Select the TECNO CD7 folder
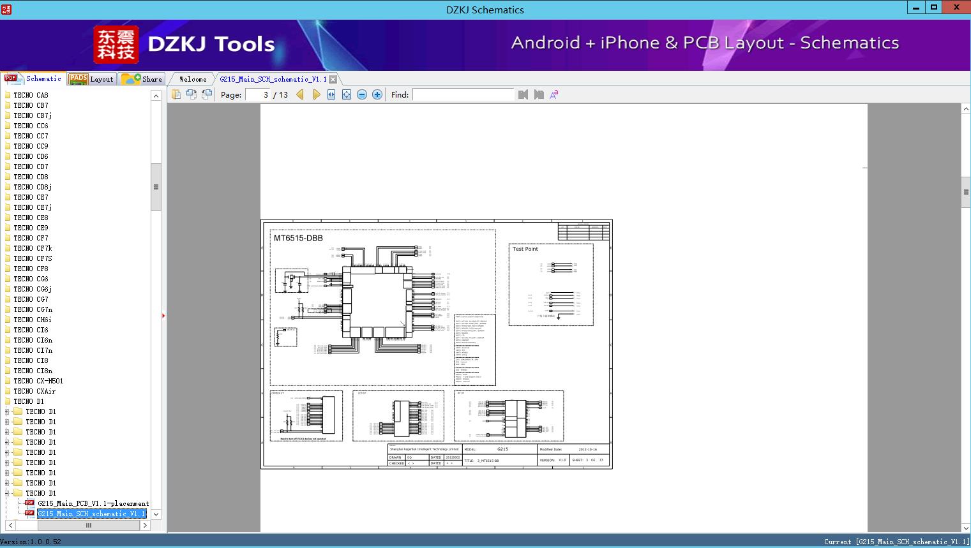This screenshot has width=971, height=548. (x=31, y=167)
